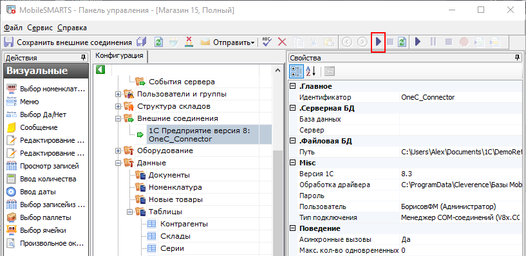Select the Контрагенты table
This screenshot has width=526, height=256.
(184, 224)
